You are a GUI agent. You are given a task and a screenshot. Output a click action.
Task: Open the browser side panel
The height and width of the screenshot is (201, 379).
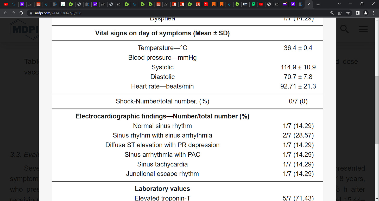coord(358,13)
